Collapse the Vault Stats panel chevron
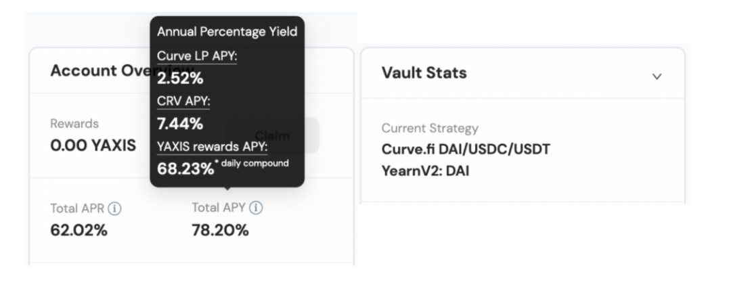 [x=656, y=76]
